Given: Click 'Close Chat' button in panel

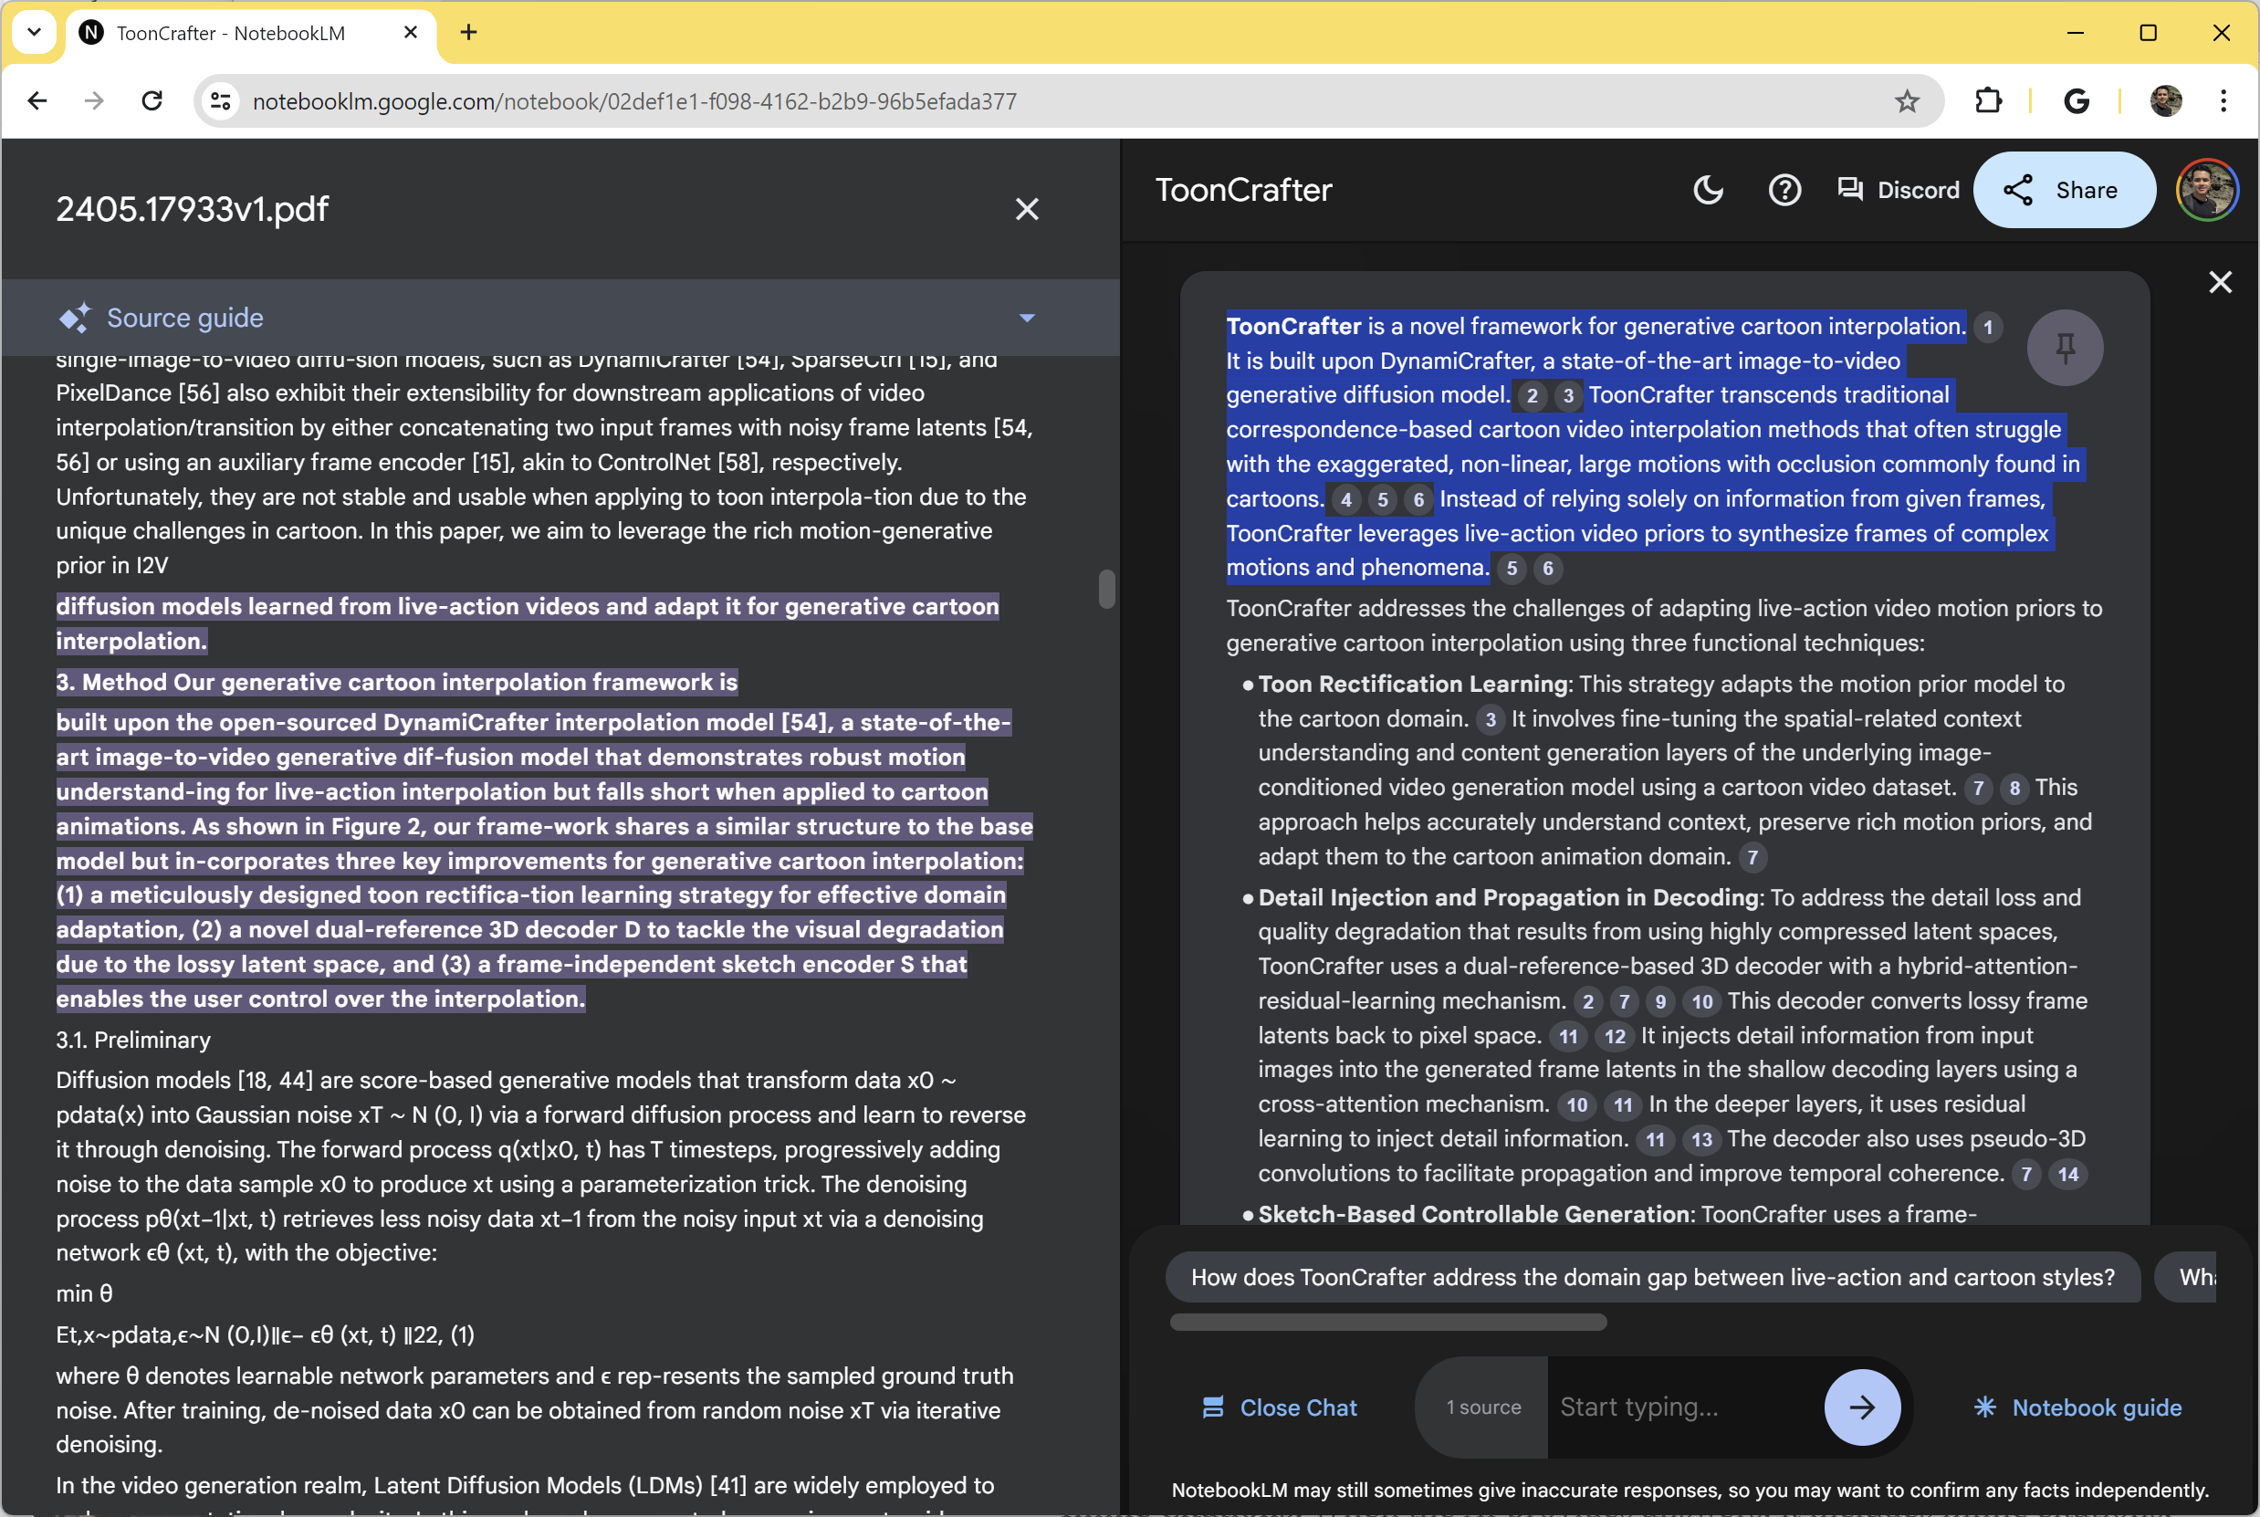Looking at the screenshot, I should (x=1278, y=1406).
